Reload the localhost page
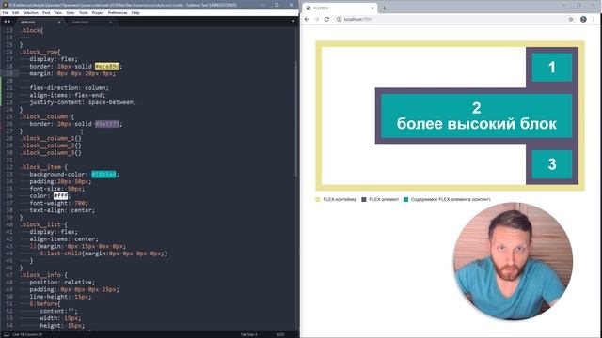 click(x=326, y=19)
